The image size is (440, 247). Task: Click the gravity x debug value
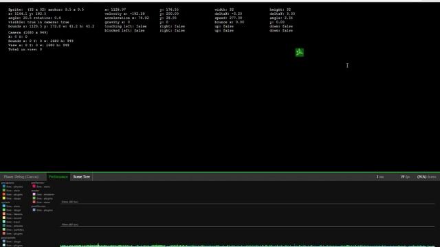pyautogui.click(x=118, y=22)
